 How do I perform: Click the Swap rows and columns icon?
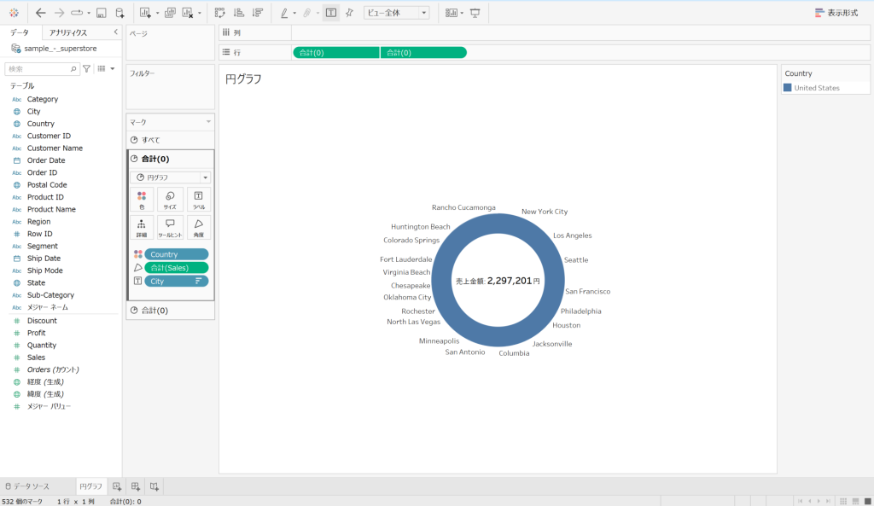[219, 13]
